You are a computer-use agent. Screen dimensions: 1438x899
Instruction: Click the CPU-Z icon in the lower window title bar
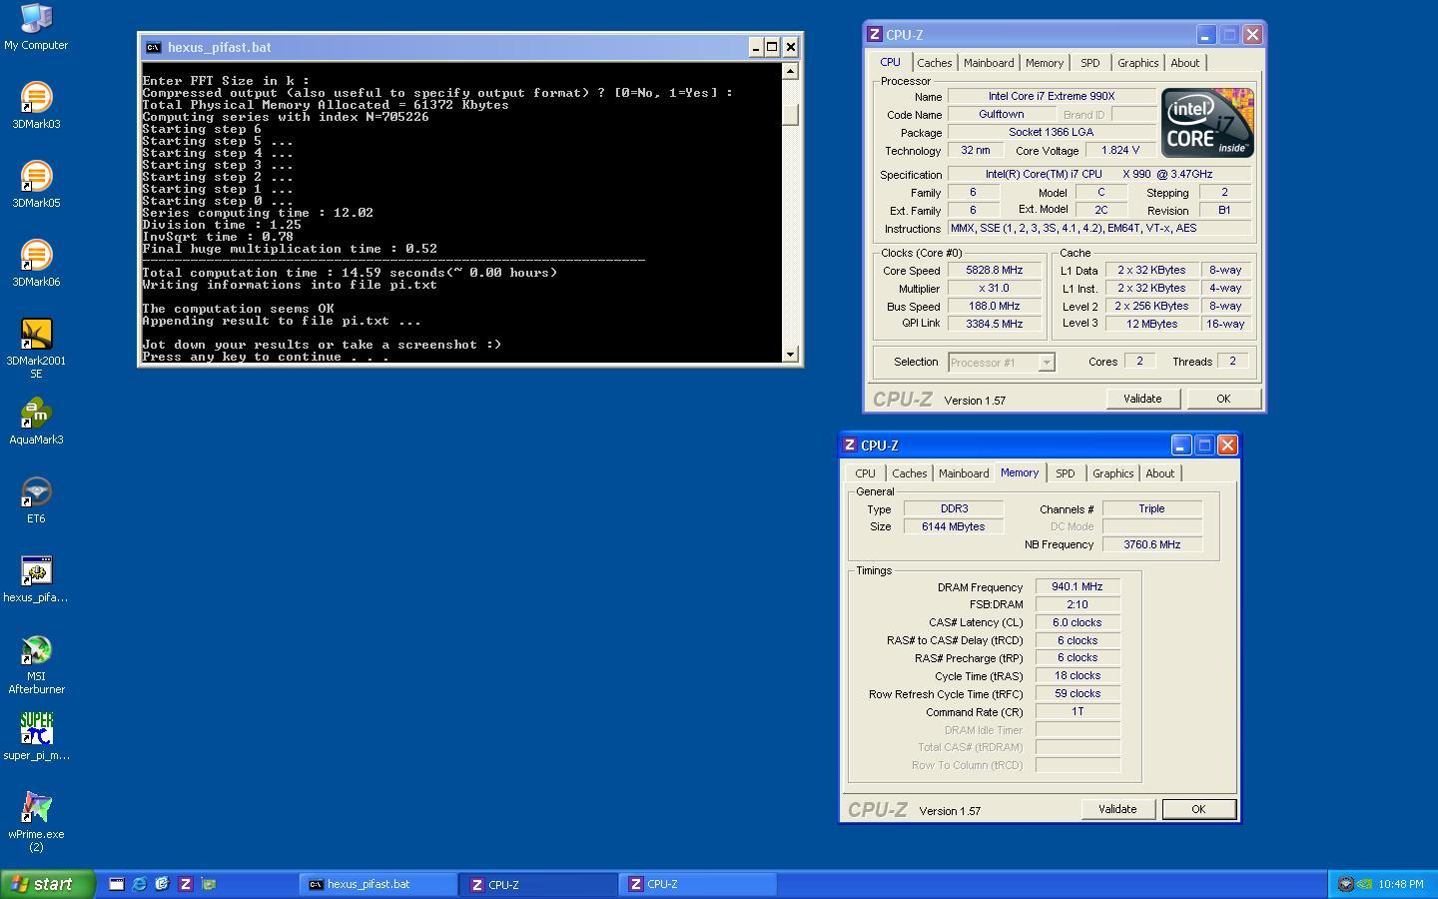[x=850, y=445]
